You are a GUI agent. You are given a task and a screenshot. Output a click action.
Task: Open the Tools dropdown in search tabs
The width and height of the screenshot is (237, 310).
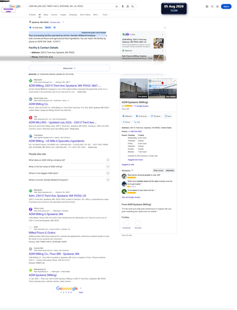105,15
